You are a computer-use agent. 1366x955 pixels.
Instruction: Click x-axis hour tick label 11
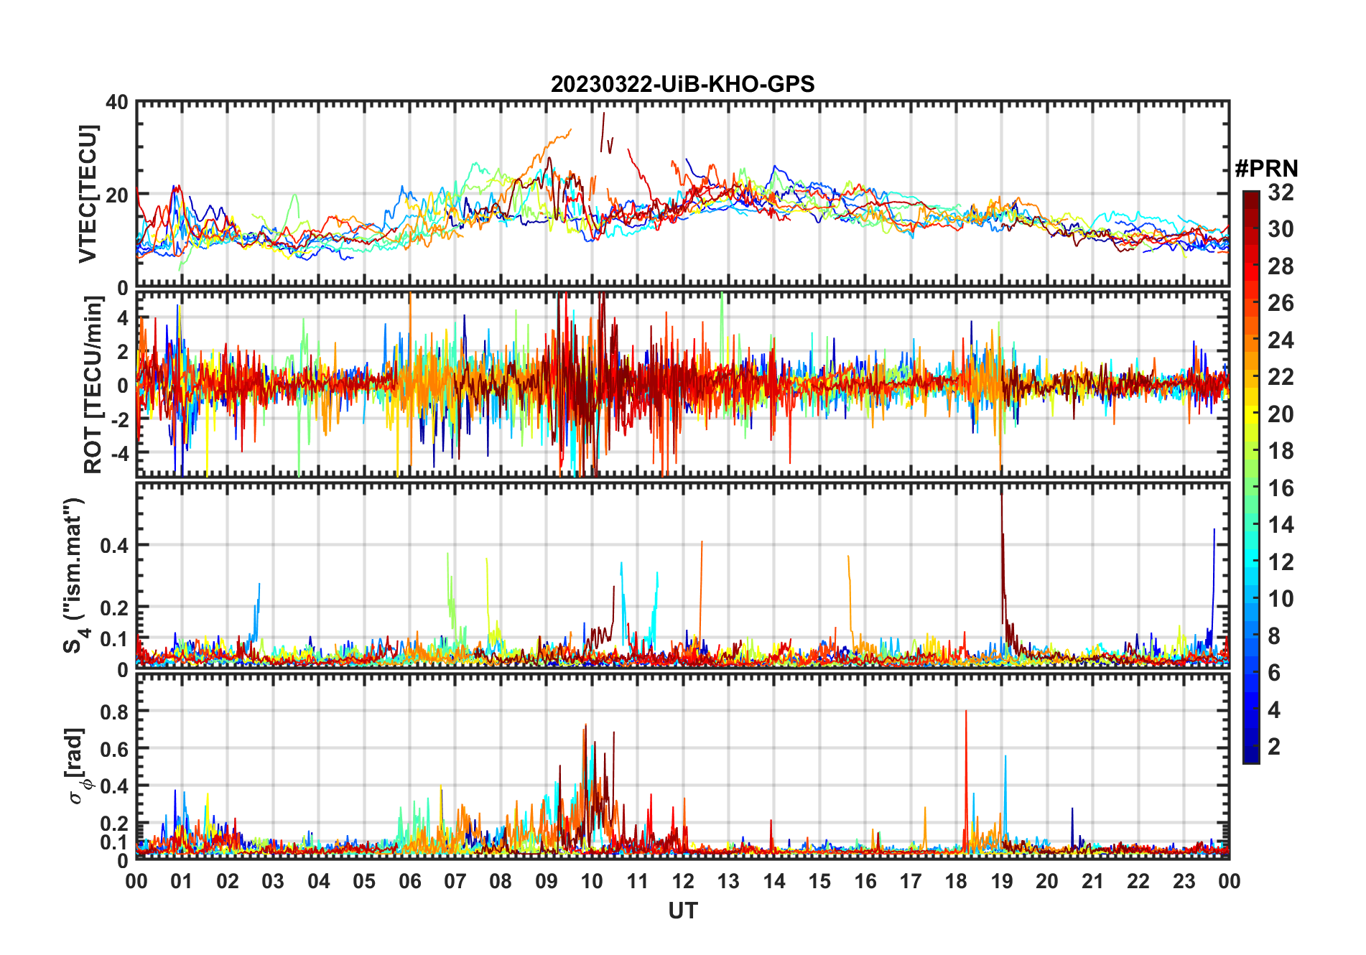[638, 881]
